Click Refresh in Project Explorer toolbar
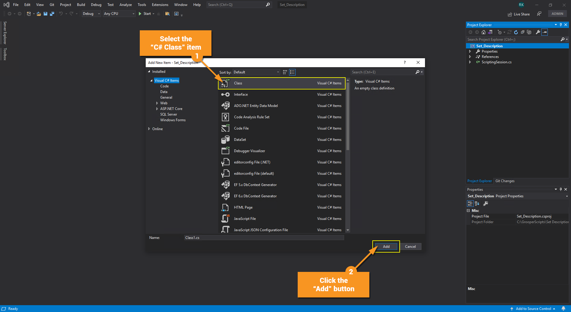The image size is (571, 312). (x=516, y=32)
